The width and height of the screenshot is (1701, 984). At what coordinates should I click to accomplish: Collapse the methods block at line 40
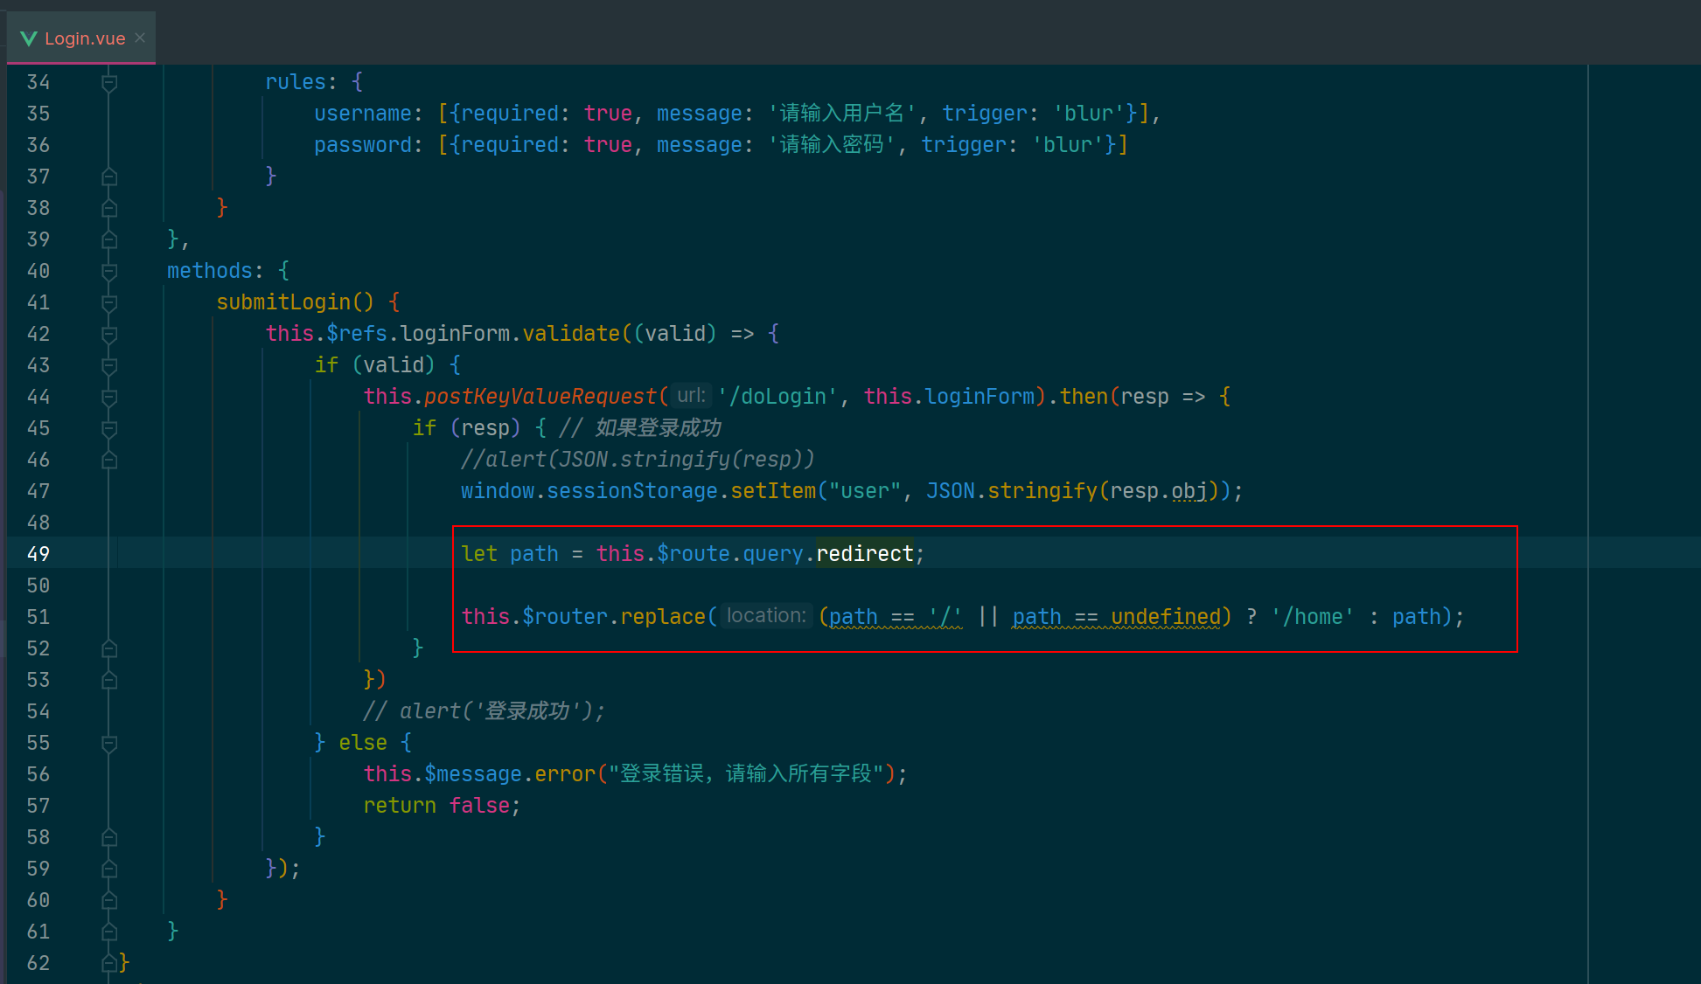point(109,272)
